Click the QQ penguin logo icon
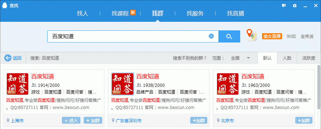Screen dimensions: 321x129 5,5
